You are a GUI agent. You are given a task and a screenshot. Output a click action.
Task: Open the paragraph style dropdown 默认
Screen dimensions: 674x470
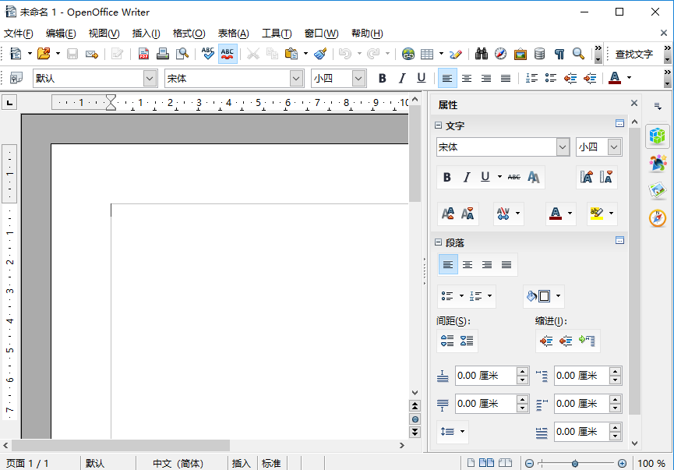pyautogui.click(x=150, y=78)
